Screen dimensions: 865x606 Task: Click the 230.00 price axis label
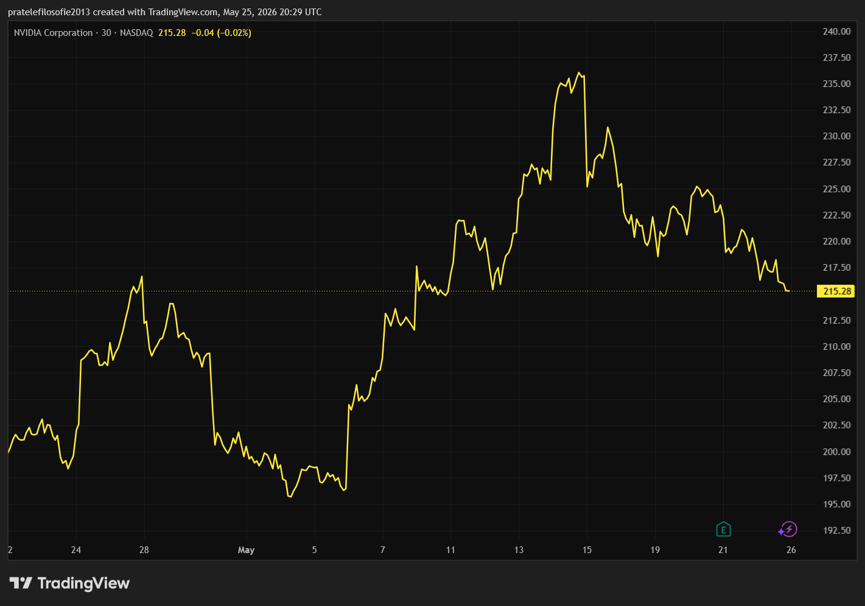(x=837, y=136)
